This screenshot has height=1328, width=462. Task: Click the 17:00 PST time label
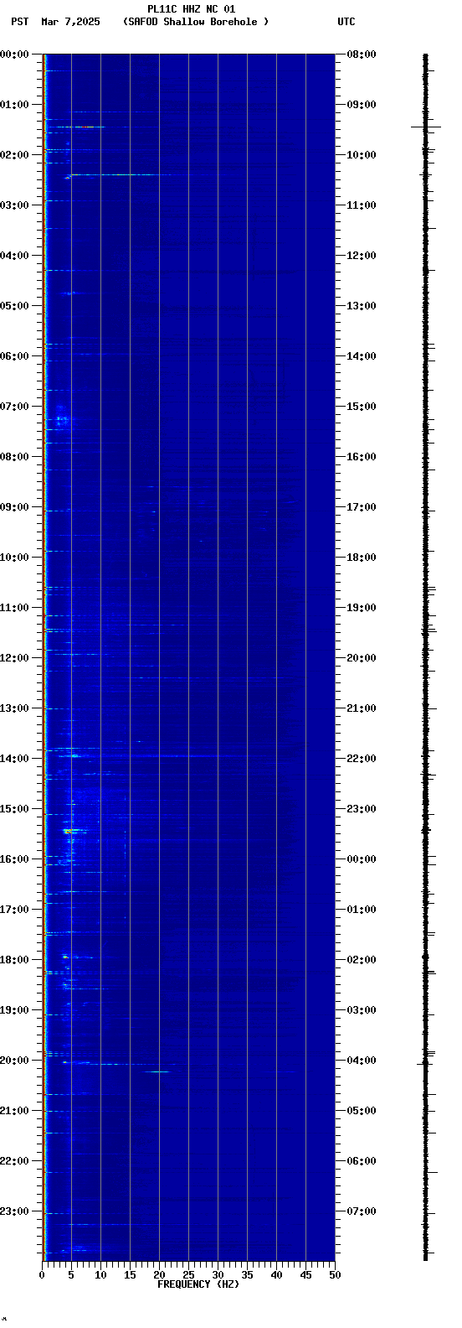(x=15, y=910)
